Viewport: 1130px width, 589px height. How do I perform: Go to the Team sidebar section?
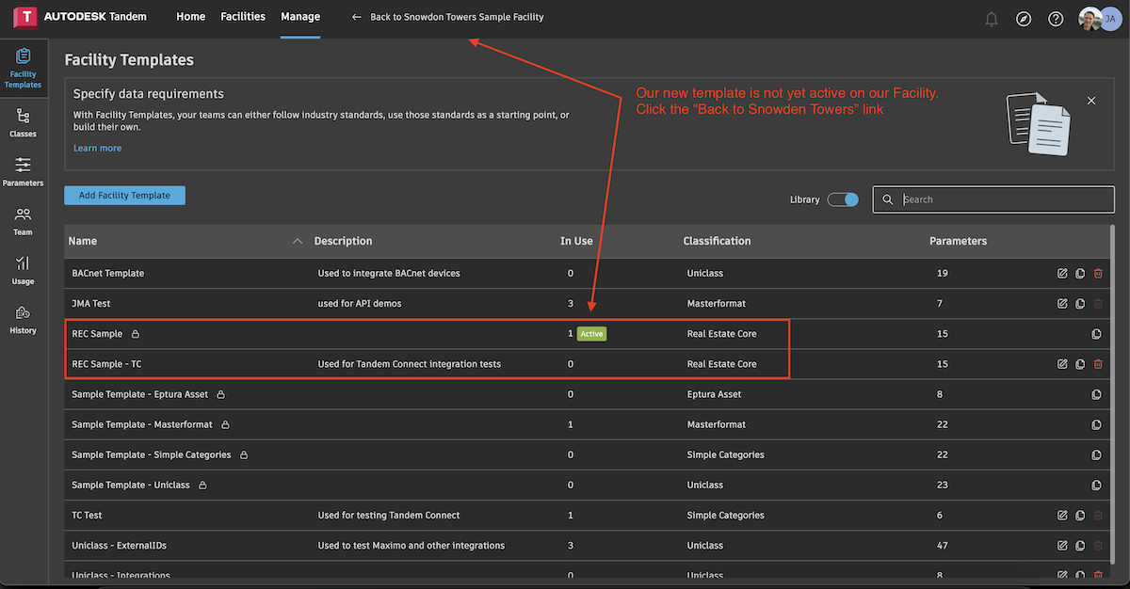[23, 220]
